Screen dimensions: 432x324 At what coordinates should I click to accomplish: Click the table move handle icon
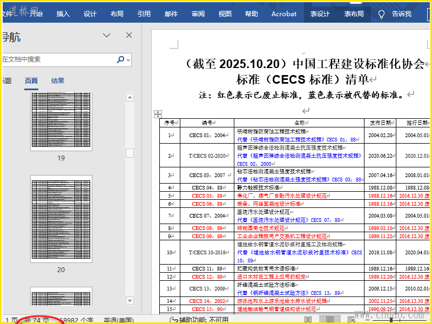[x=158, y=114]
